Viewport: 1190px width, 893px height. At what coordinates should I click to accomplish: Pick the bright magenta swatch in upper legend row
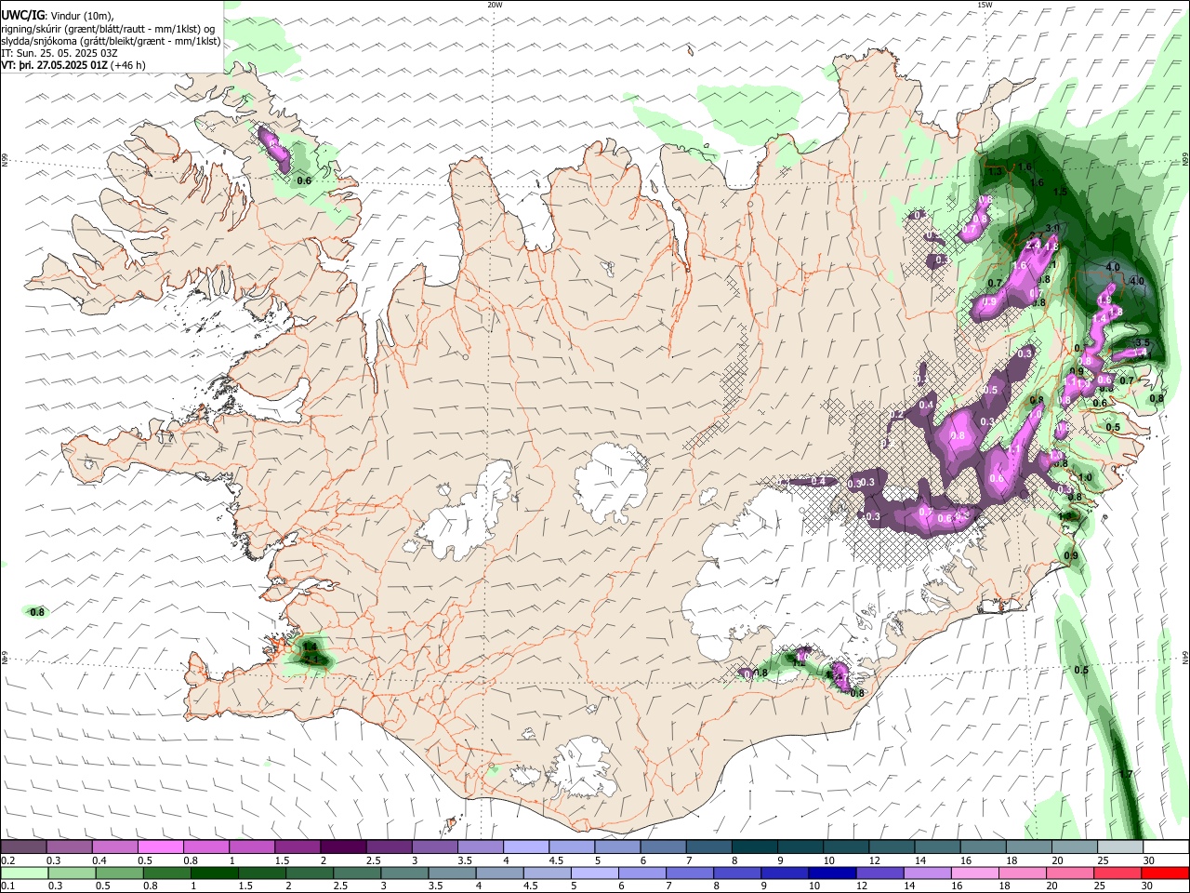point(160,846)
